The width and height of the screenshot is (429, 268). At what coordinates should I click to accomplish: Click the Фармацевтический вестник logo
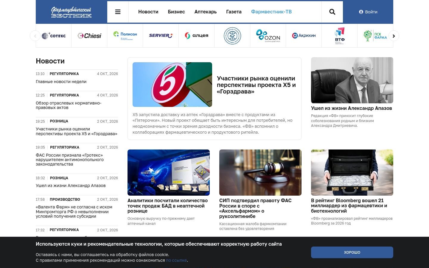tap(71, 12)
